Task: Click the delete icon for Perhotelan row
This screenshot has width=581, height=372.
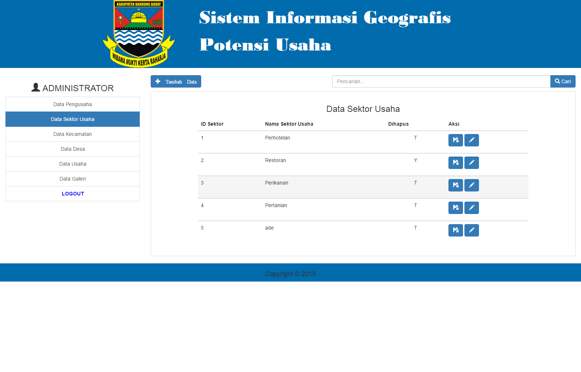Action: 455,140
